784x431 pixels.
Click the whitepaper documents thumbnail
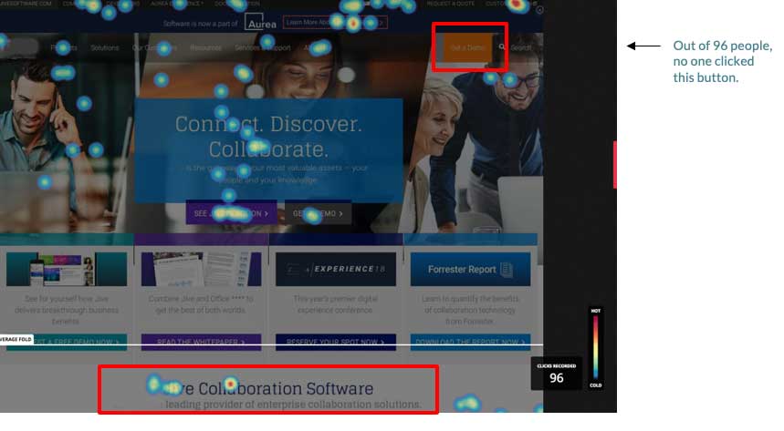tap(201, 269)
